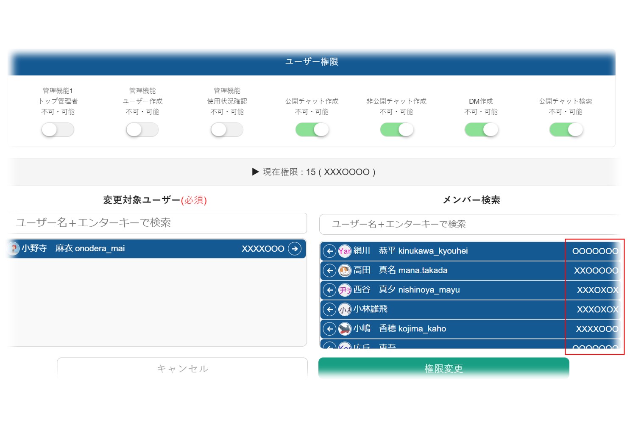
Task: Click left arrow icon beside 小林雄飛
Action: tap(329, 309)
